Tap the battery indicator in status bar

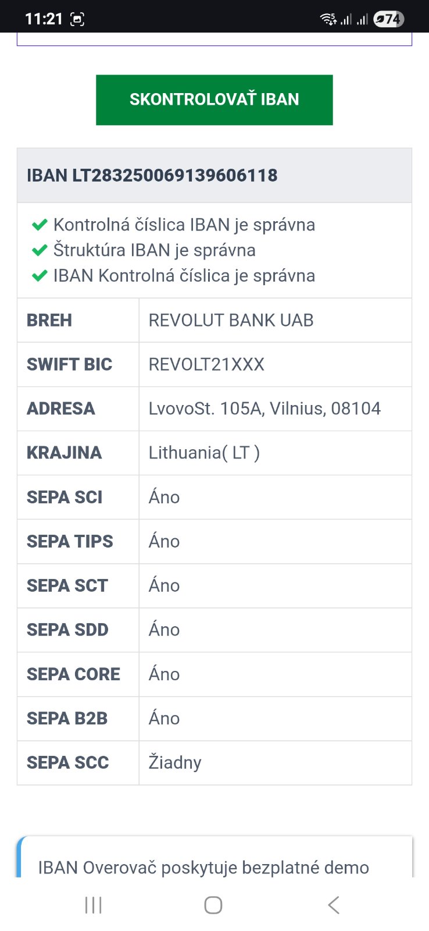(x=388, y=19)
